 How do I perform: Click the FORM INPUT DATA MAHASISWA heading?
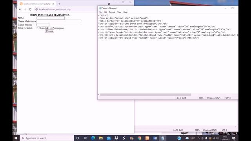[49, 15]
